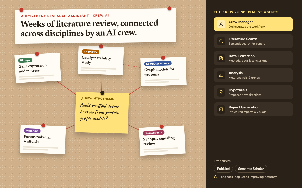The height and width of the screenshot is (188, 302).
Task: Click the Hypothesis lightbulb icon
Action: (x=221, y=92)
